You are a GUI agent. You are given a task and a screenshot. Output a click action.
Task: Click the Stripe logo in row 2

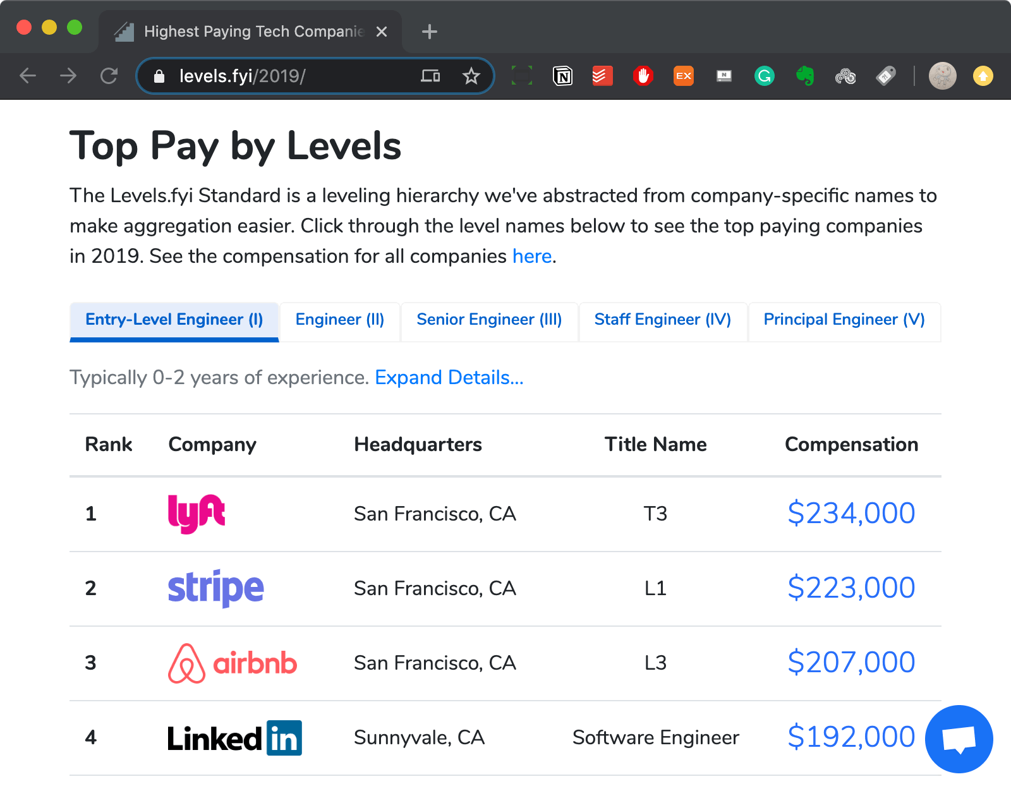point(215,588)
